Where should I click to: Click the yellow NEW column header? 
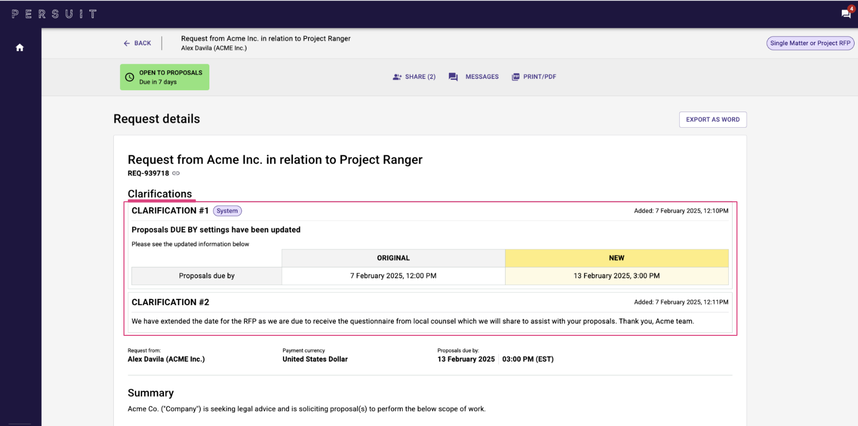point(616,258)
